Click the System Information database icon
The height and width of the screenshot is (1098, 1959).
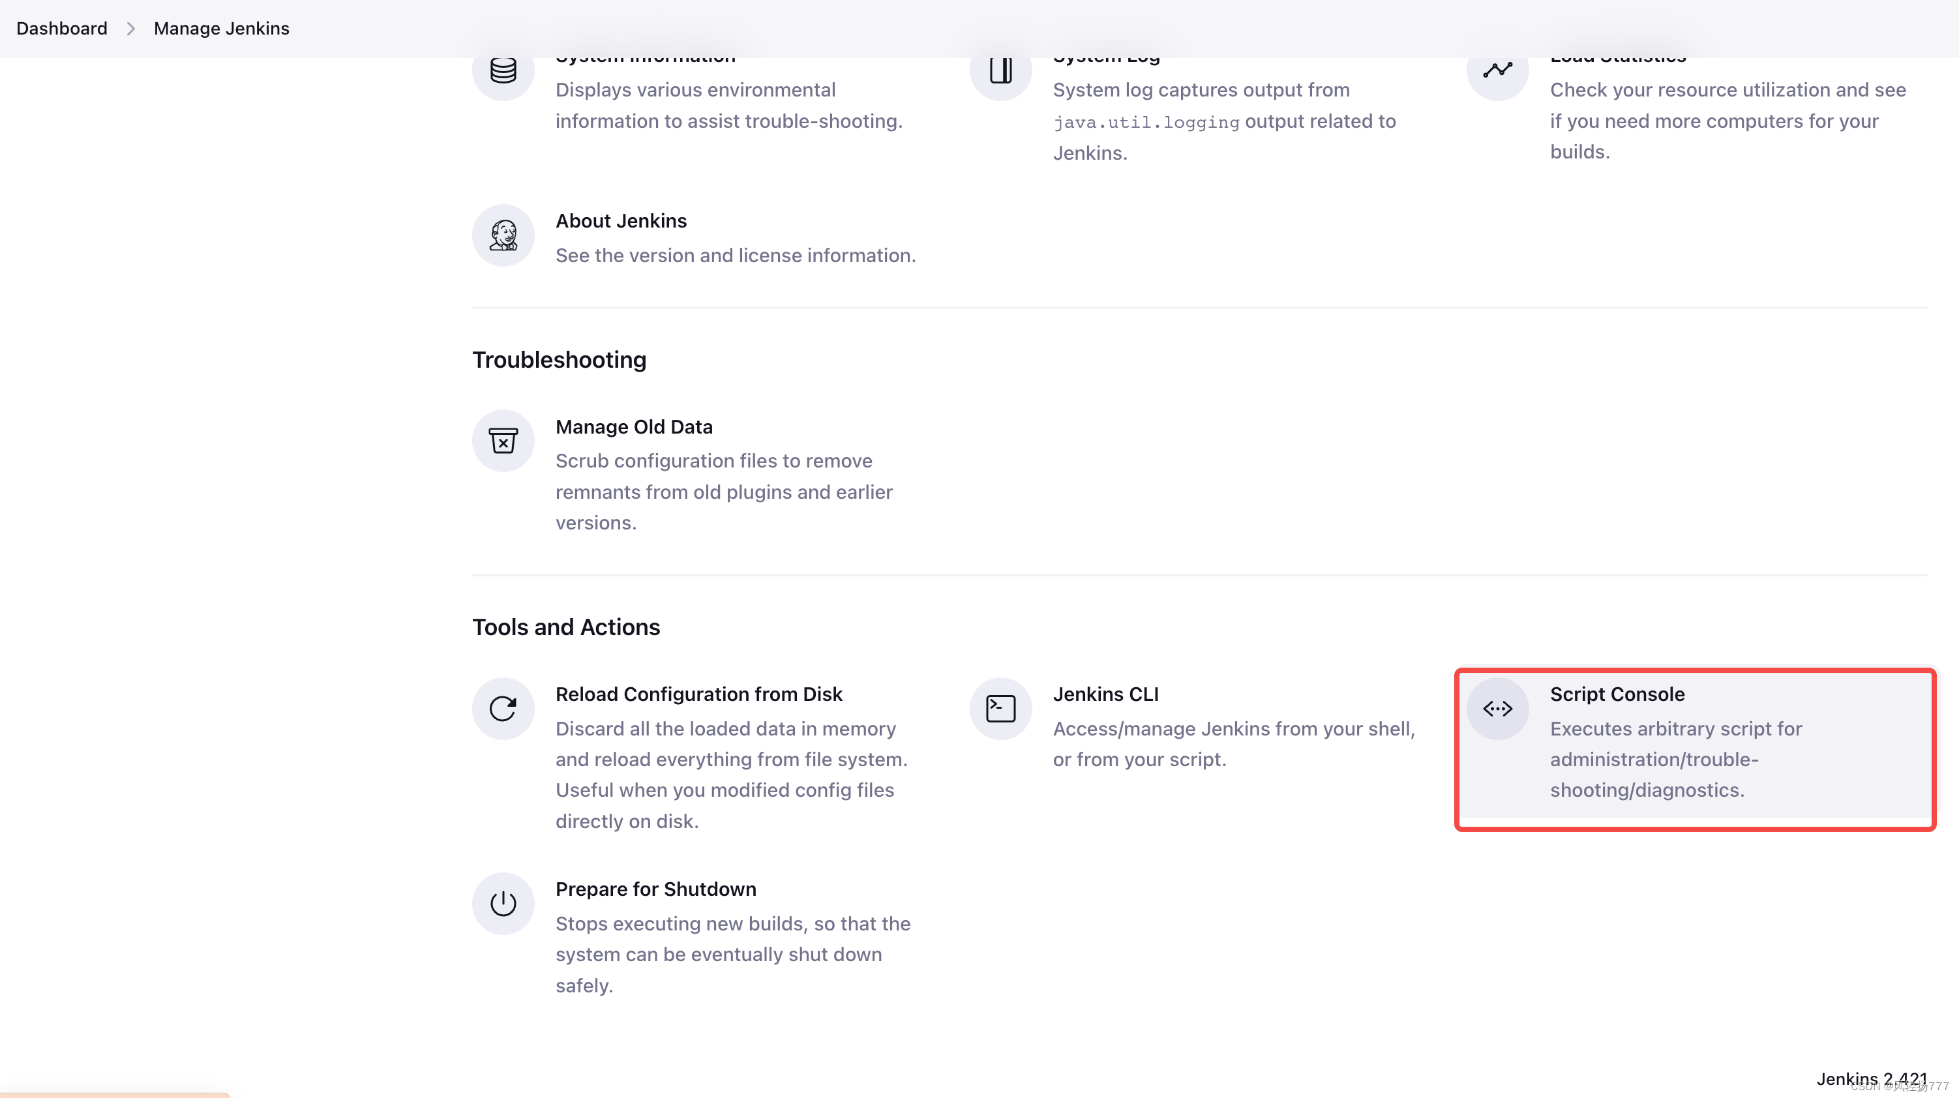pos(503,70)
